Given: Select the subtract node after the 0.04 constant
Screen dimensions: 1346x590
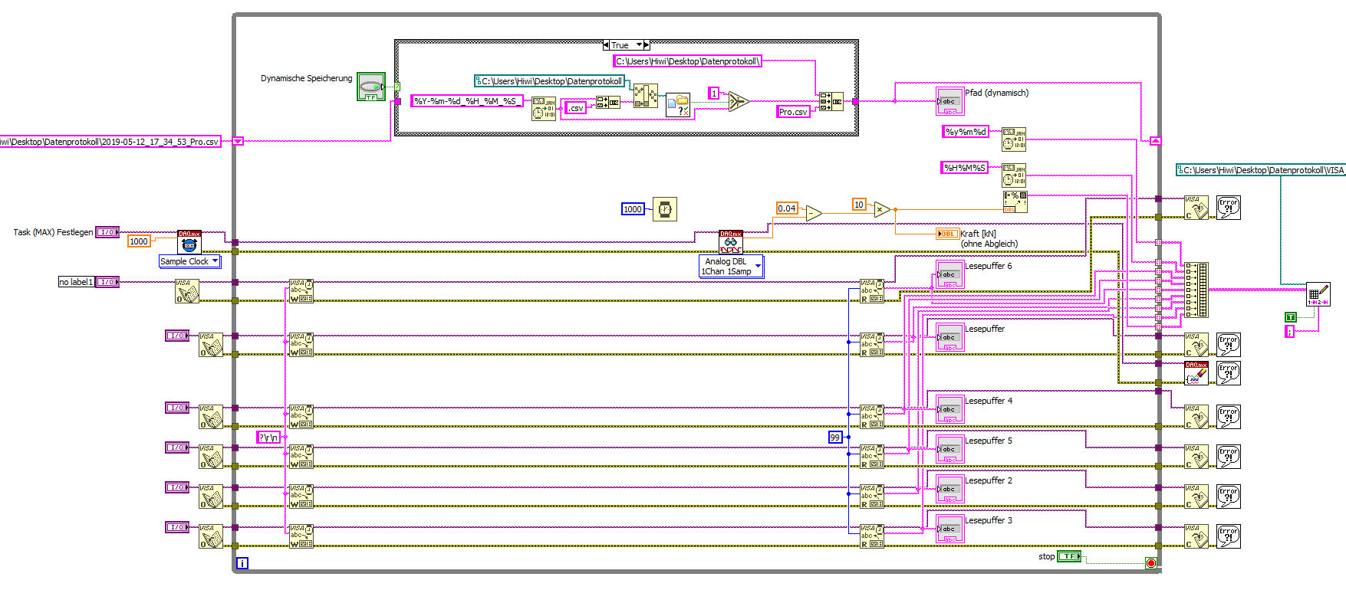Looking at the screenshot, I should point(814,214).
